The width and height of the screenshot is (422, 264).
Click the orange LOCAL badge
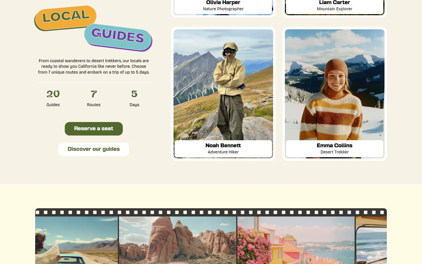coord(65,18)
